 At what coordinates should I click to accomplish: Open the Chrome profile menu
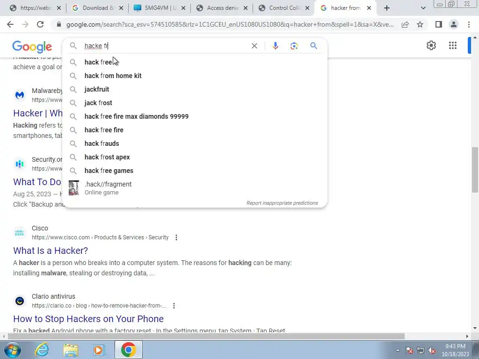pos(454,24)
